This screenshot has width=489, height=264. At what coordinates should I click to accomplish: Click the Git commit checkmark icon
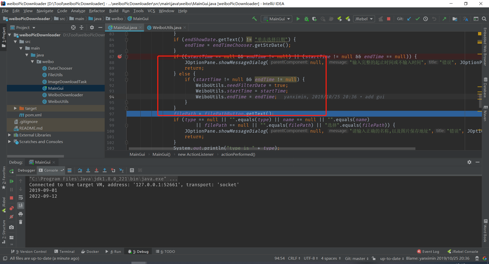tap(417, 19)
